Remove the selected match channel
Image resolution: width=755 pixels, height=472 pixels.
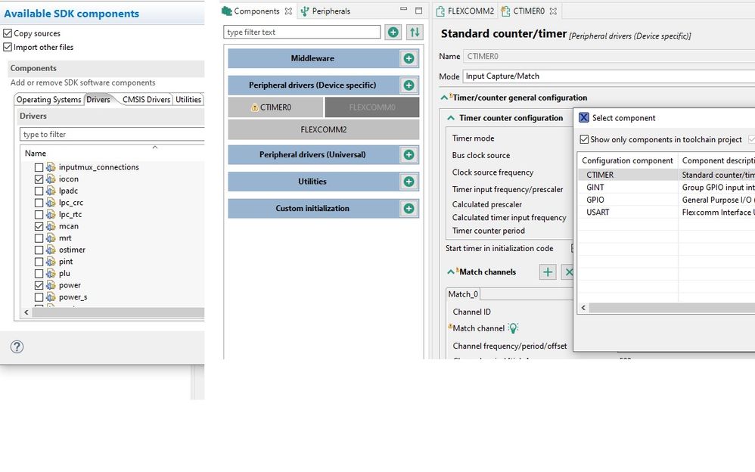[x=569, y=272]
